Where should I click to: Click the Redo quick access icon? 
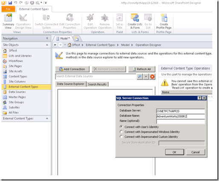coord(21,3)
